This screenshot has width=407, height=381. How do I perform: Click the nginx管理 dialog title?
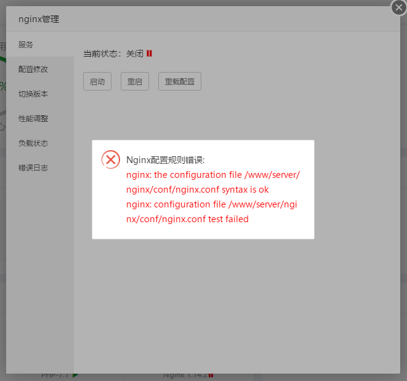(39, 19)
